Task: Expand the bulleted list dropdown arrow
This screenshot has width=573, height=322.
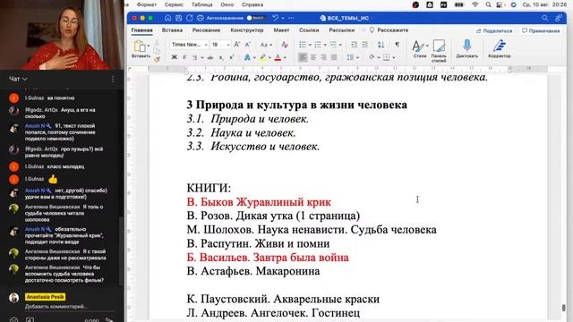Action: 310,45
